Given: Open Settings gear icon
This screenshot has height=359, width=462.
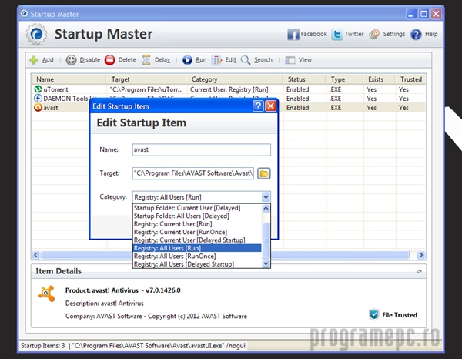Looking at the screenshot, I should (374, 35).
